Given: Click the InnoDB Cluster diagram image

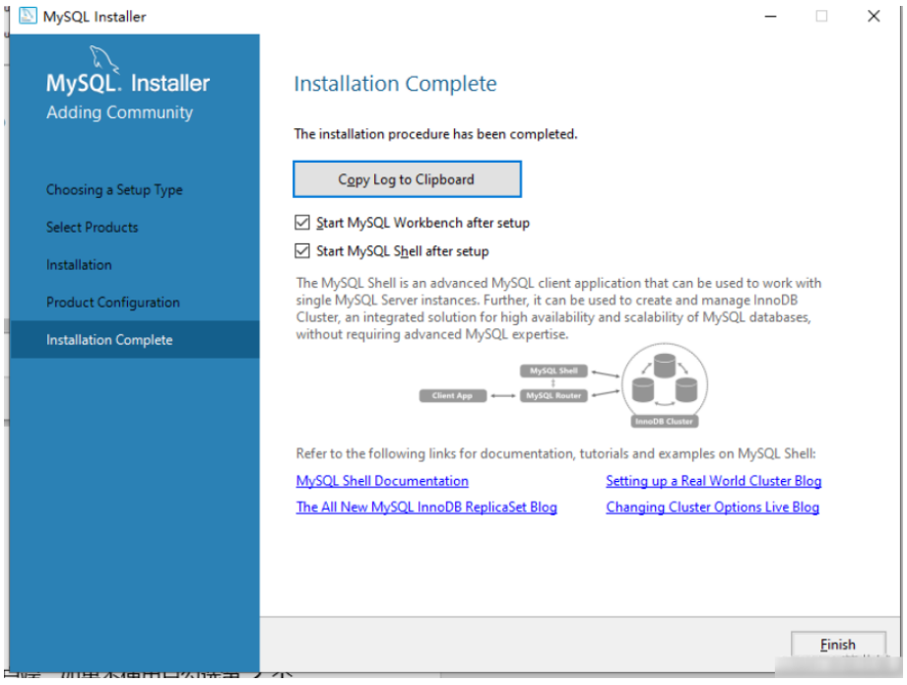Looking at the screenshot, I should pos(664,385).
